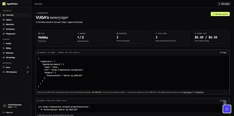This screenshot has width=234, height=116.
Task: Copy the MCP connection config
Action: click(223, 53)
